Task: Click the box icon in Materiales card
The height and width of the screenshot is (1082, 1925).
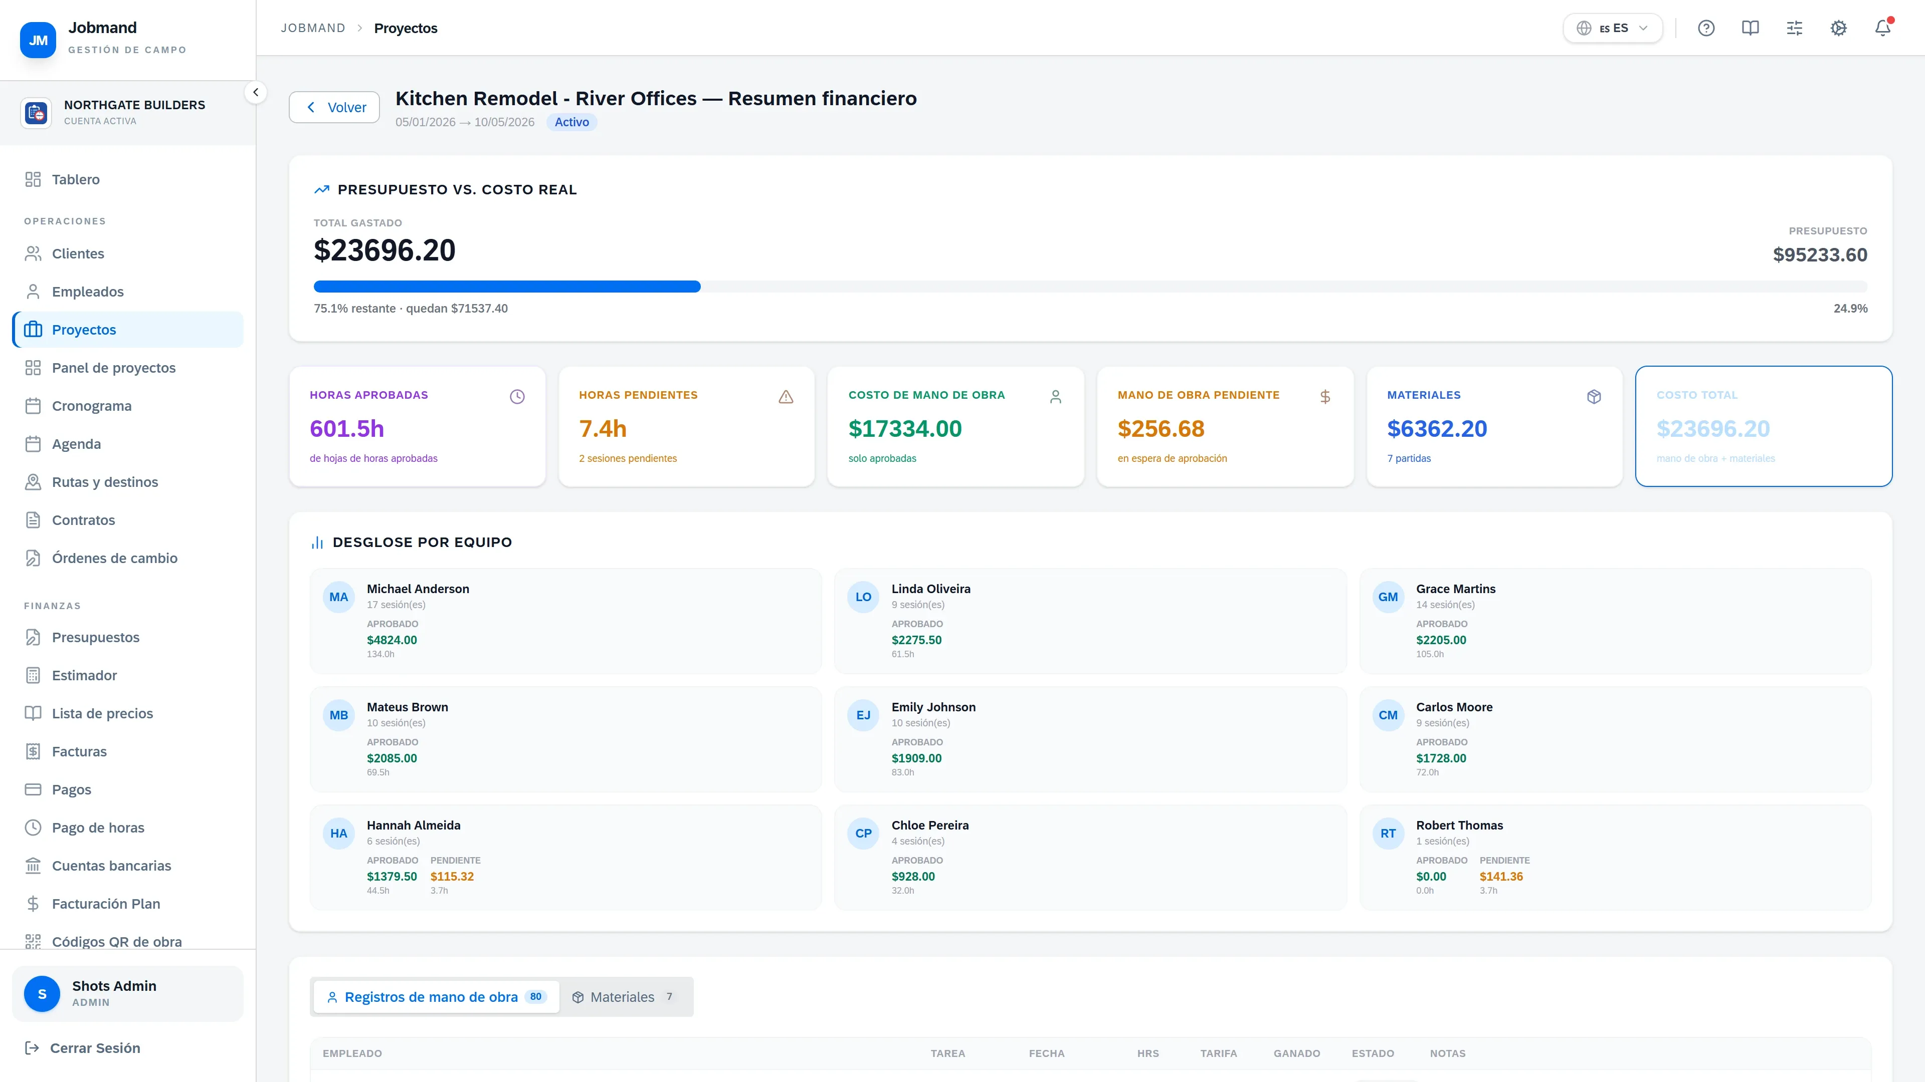Action: pos(1594,397)
